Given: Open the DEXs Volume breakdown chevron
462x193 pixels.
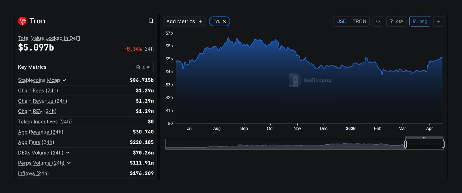Looking at the screenshot, I should coord(67,152).
